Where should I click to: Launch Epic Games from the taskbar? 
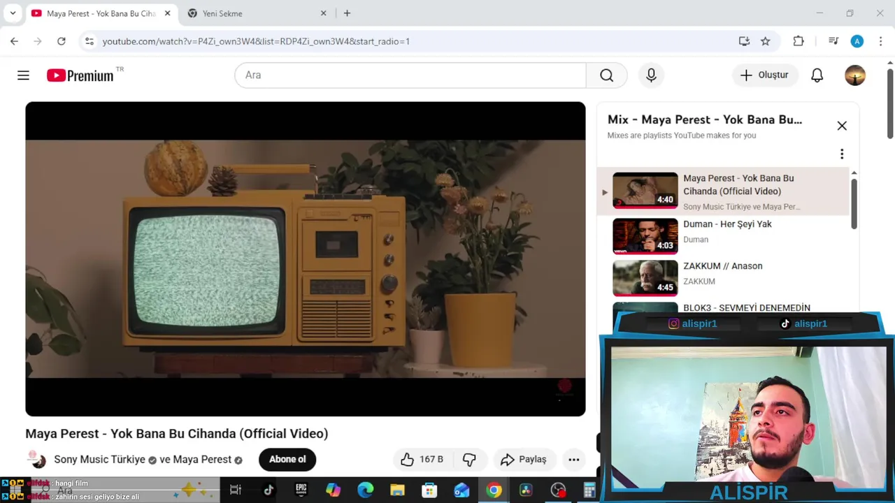tap(301, 490)
